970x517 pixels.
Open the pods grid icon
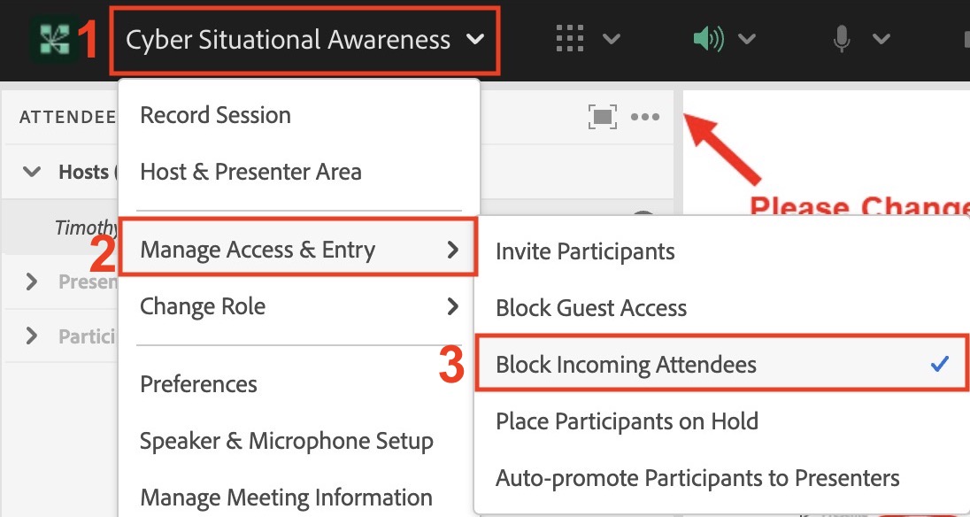coord(570,40)
